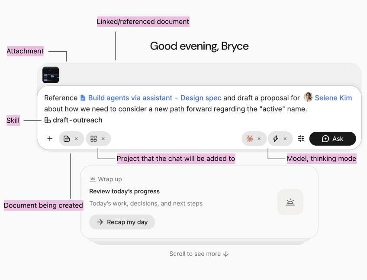Click the down arrow after Scroll to see more
Image resolution: width=367 pixels, height=280 pixels.
point(226,254)
